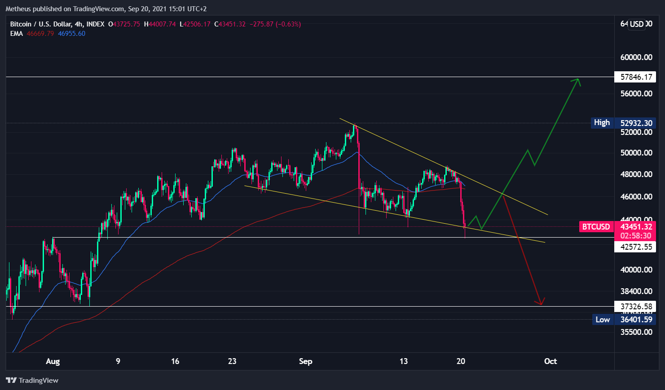665x390 pixels.
Task: Click the High 52932.30 price tag
Action: point(623,123)
